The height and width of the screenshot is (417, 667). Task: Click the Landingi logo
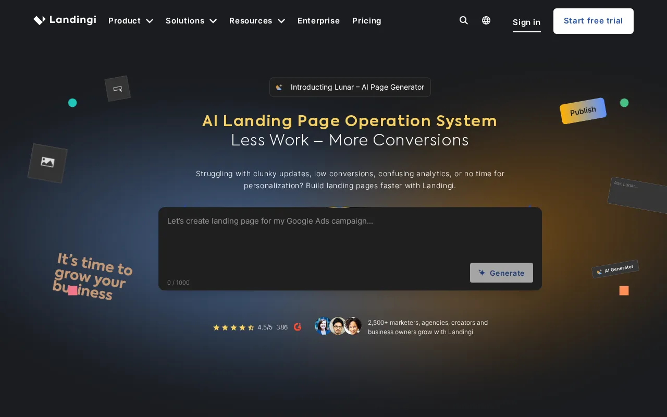click(x=65, y=20)
